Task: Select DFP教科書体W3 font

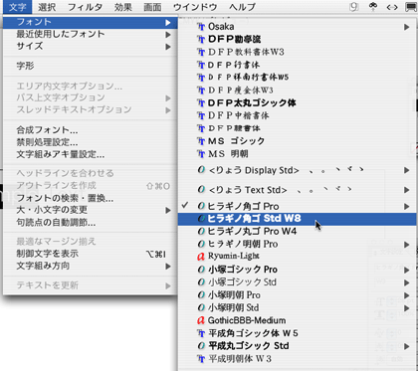Action: (298, 52)
